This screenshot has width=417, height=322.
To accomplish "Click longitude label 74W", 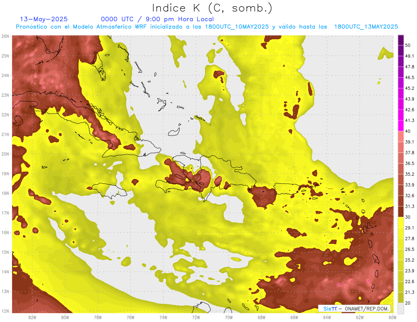I will coord(163,317).
